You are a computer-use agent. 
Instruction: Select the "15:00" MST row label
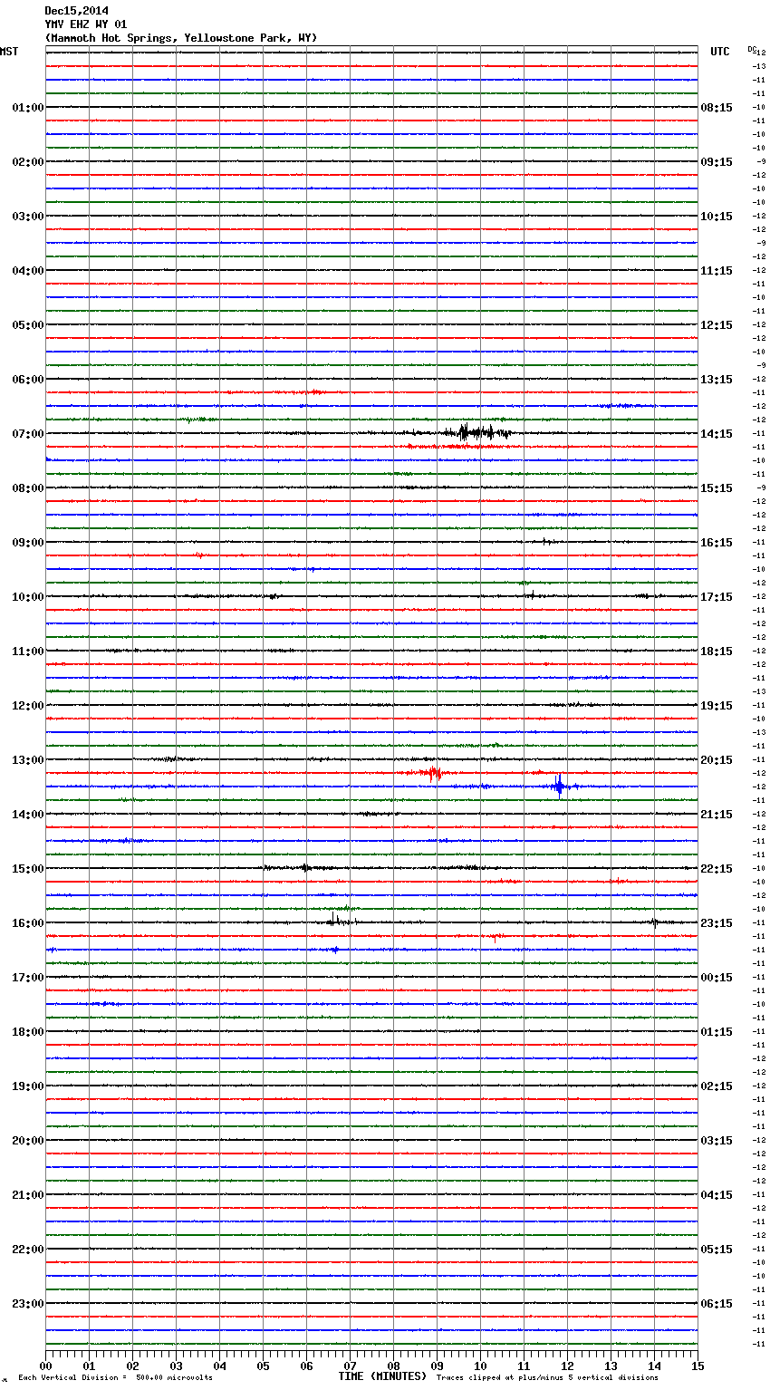click(x=28, y=869)
